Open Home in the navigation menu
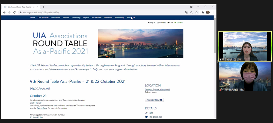 (x=32, y=17)
